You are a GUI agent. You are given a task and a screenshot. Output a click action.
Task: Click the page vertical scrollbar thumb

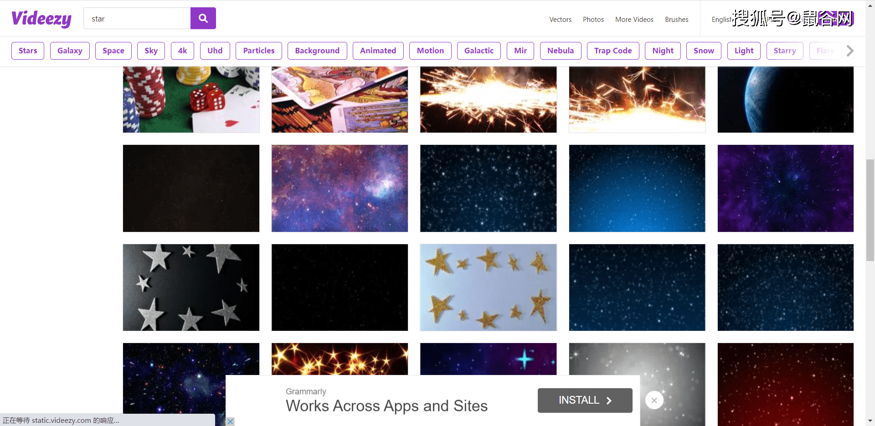point(870,210)
